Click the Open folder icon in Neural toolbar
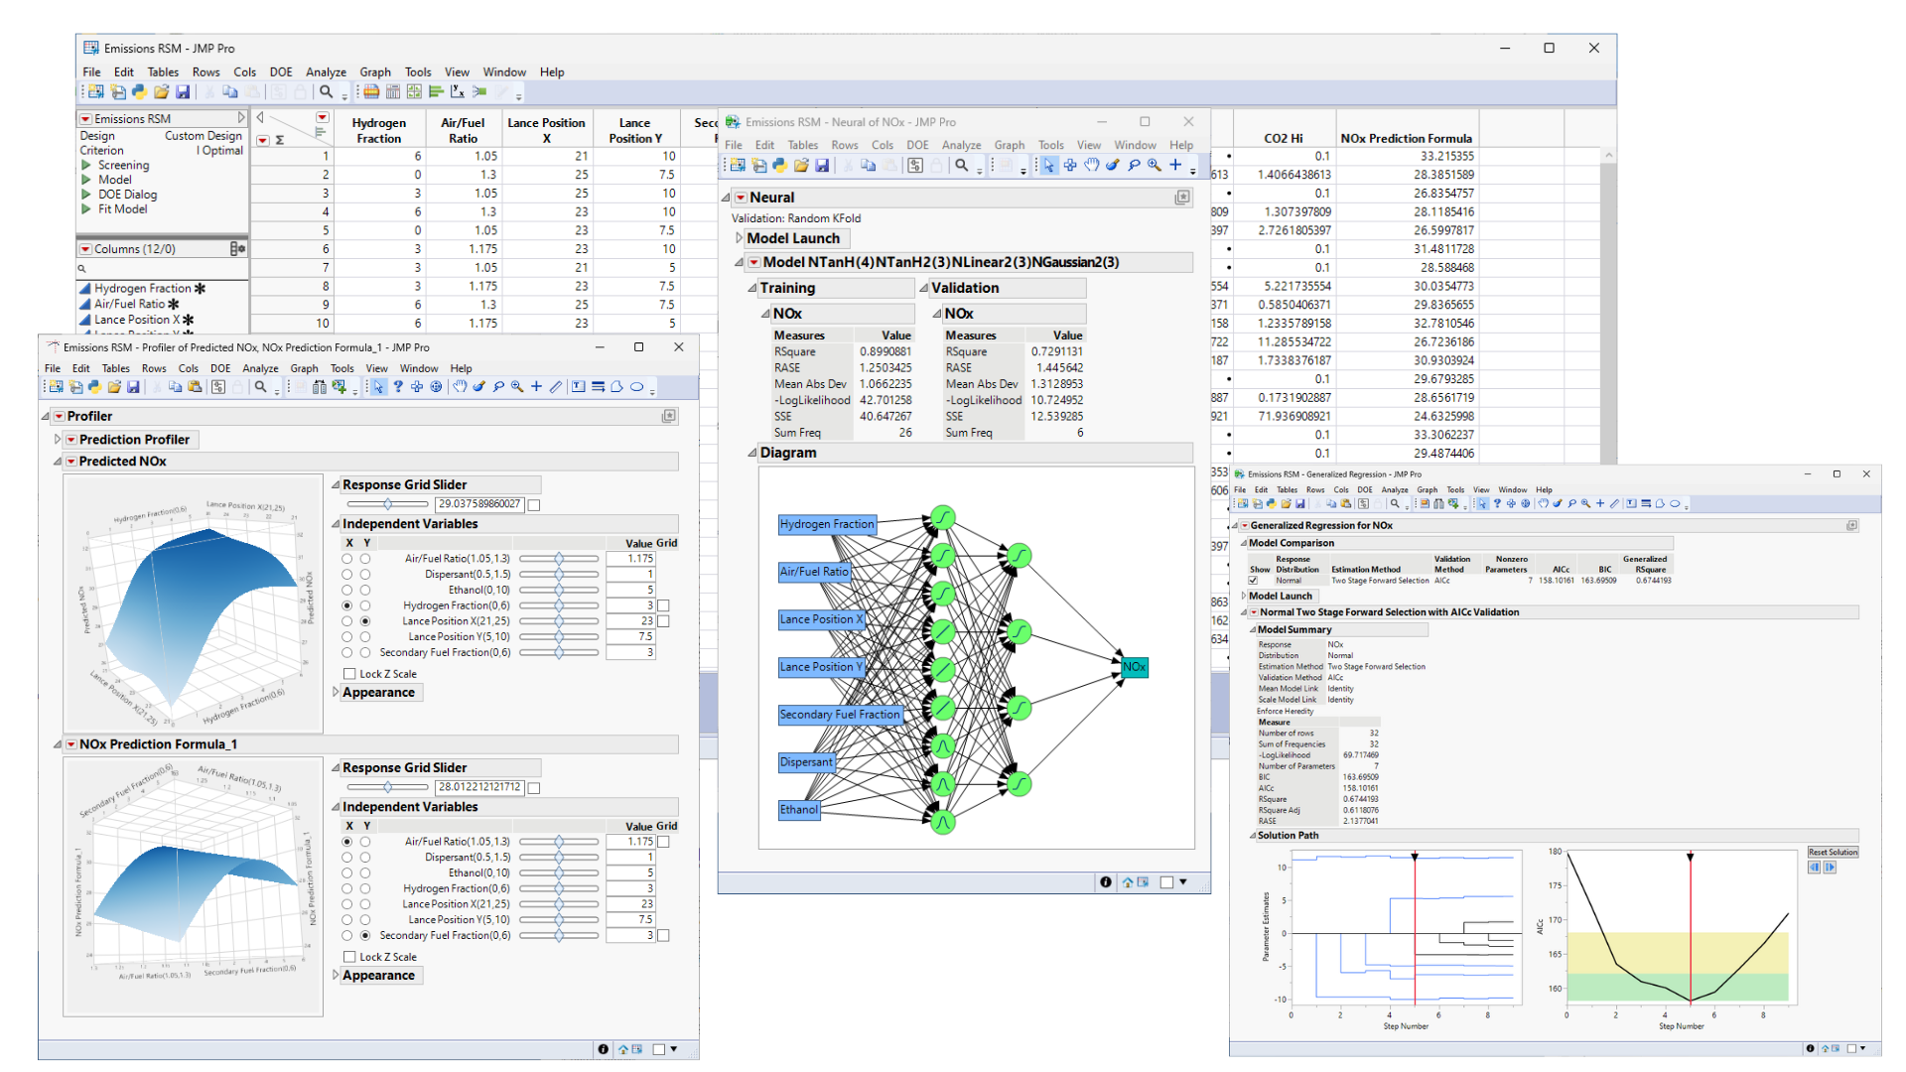The height and width of the screenshot is (1072, 1906). click(801, 166)
